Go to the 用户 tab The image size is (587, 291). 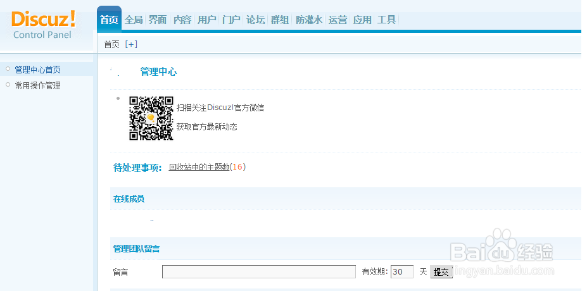[207, 20]
